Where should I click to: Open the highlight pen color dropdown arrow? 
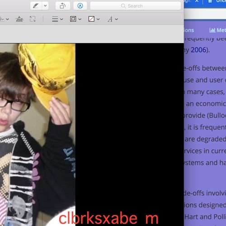click(x=45, y=6)
